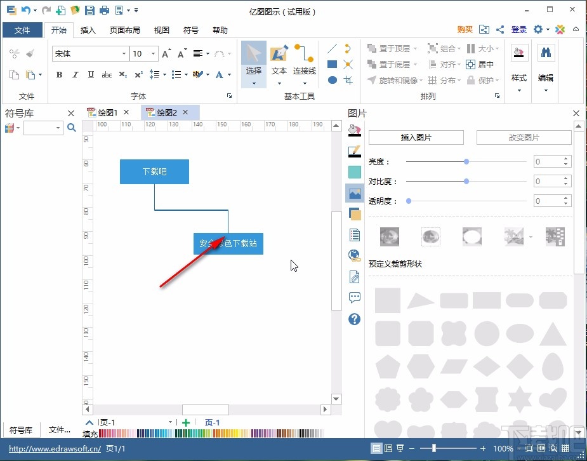Open the shadow panel teal square icon
The image size is (587, 461).
click(354, 172)
